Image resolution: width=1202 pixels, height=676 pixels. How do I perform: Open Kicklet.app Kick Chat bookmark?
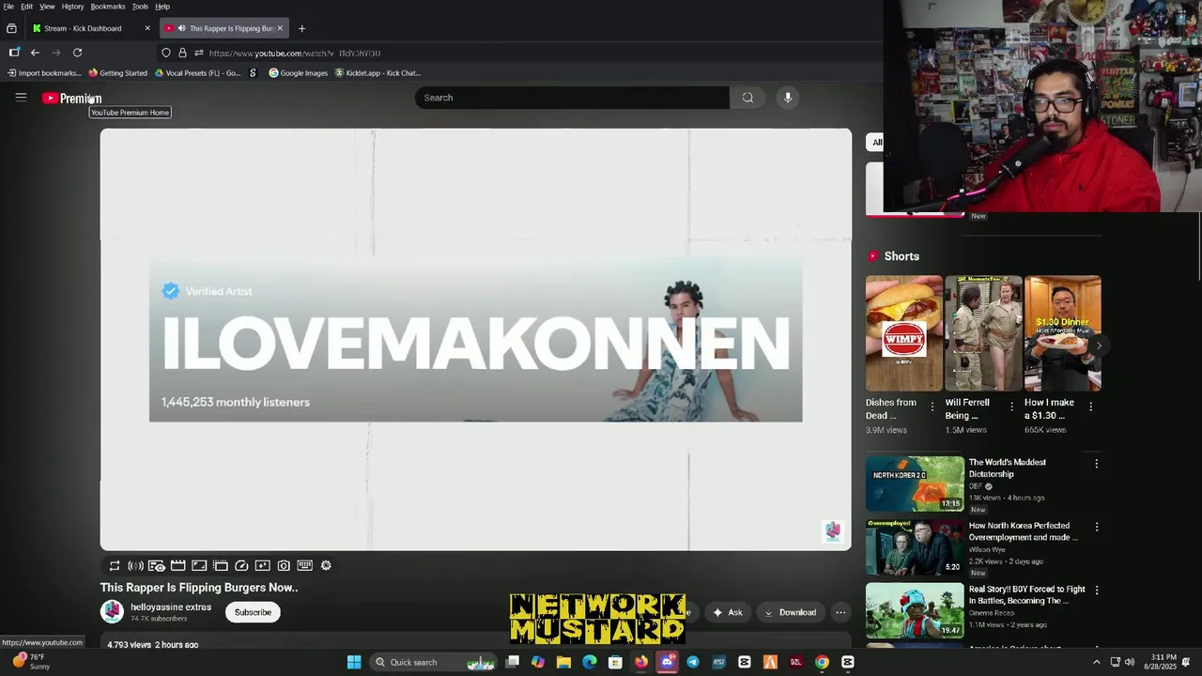coord(378,73)
